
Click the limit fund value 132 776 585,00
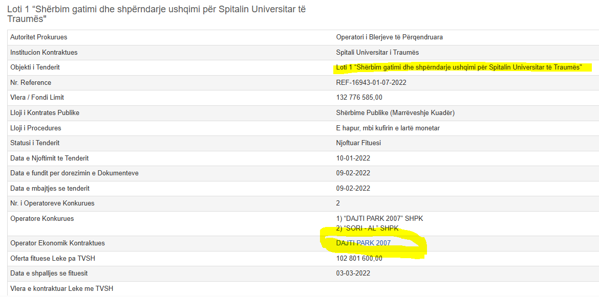point(359,98)
